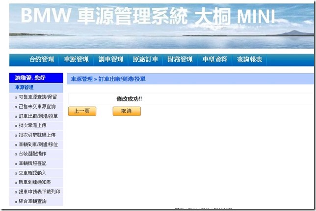Open the 合約管理 menu

[x=42, y=60]
